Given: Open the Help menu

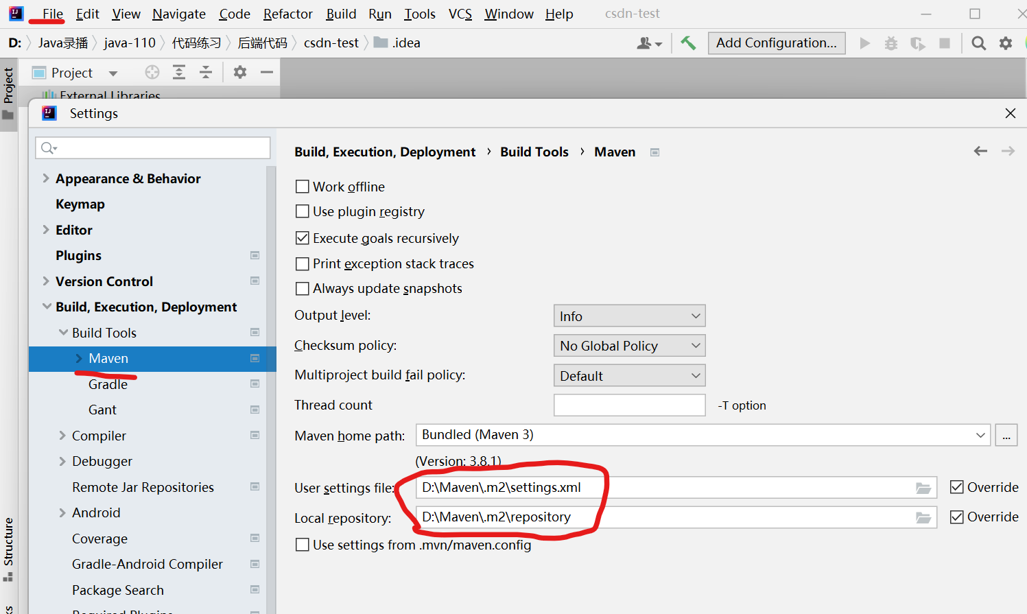Looking at the screenshot, I should (559, 14).
